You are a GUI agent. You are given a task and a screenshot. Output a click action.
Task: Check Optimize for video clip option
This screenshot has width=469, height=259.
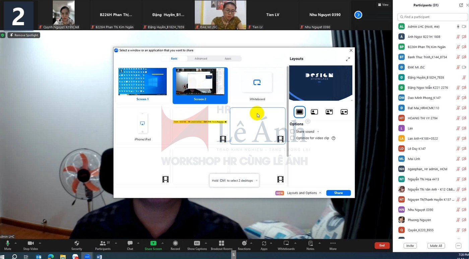coord(292,138)
